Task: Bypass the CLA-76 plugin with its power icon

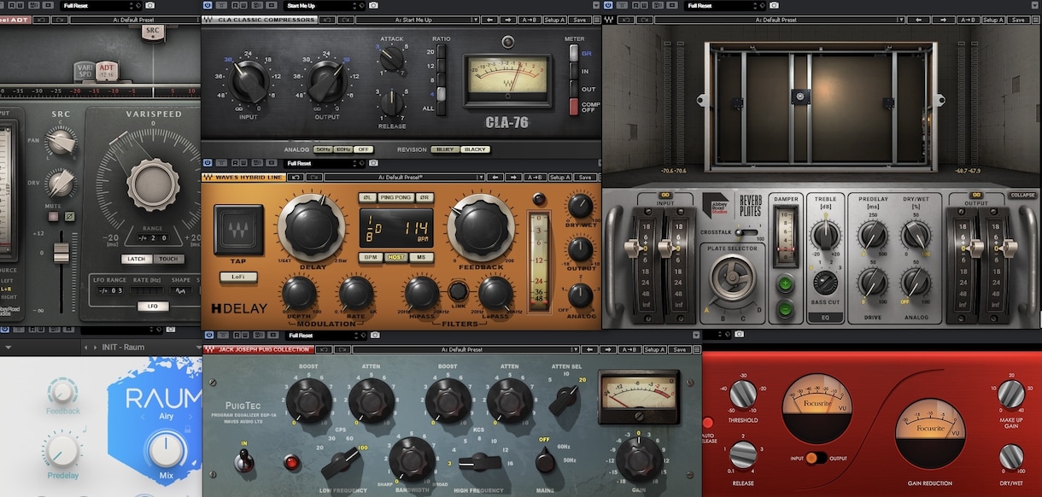Action: tap(208, 5)
